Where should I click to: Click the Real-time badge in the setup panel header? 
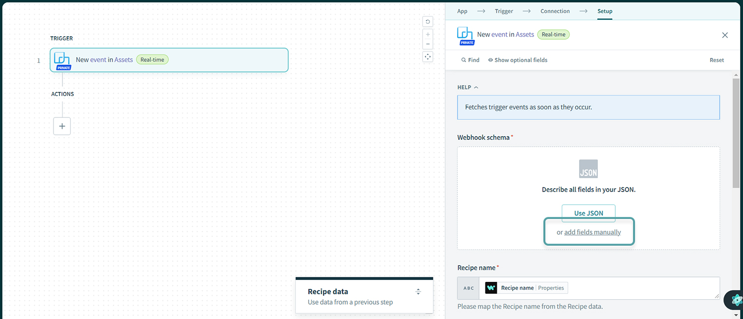pyautogui.click(x=553, y=35)
